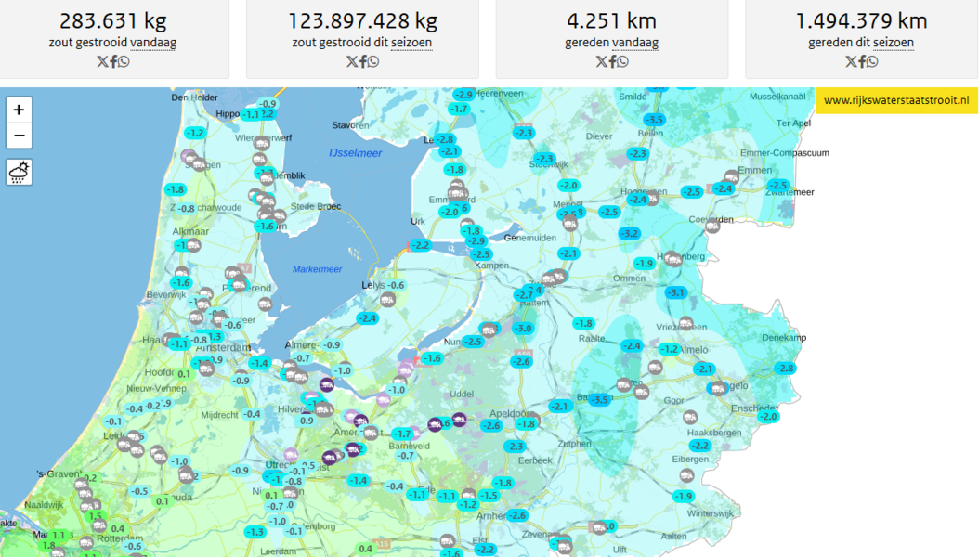Share today's salt total on X

(x=102, y=61)
